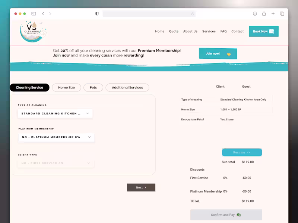298x223 pixels.
Task: Click the VS Cleaning Services logo
Action: [33, 32]
